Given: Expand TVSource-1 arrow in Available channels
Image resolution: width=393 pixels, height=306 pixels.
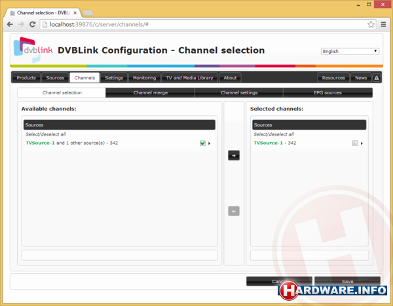Looking at the screenshot, I should [x=210, y=143].
